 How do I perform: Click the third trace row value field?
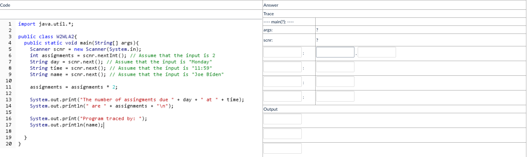335,82
